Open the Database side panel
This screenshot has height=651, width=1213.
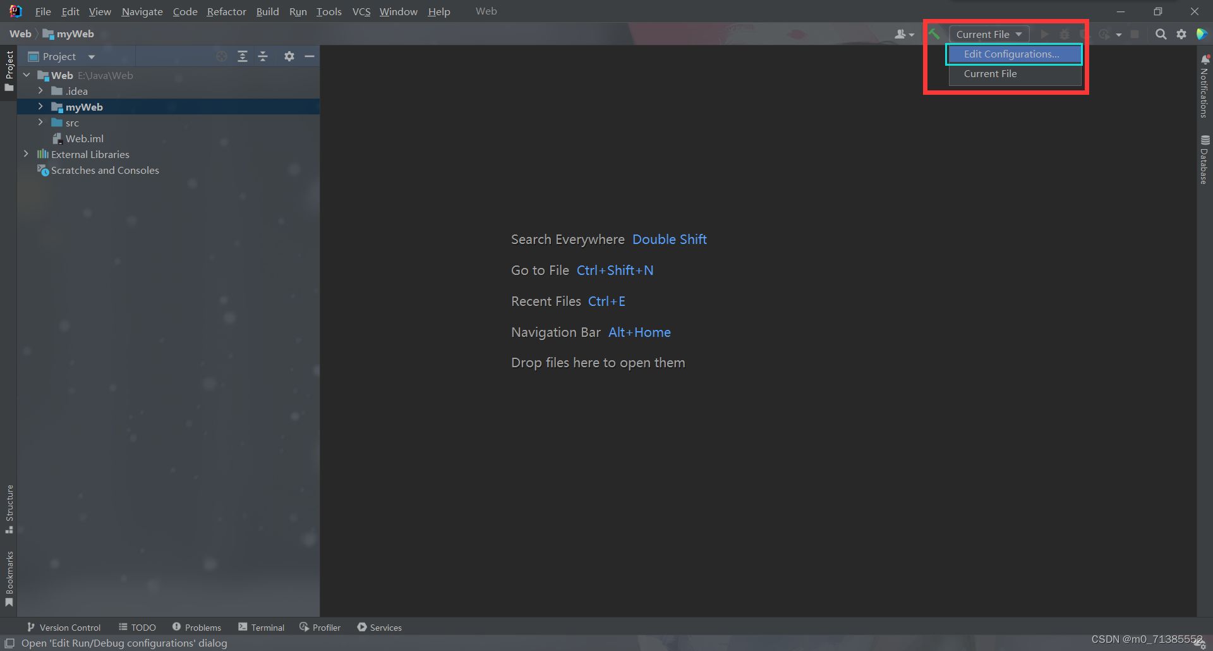click(x=1205, y=159)
